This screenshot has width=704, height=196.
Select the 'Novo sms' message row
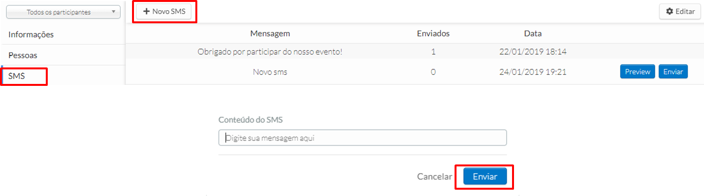[x=414, y=72]
